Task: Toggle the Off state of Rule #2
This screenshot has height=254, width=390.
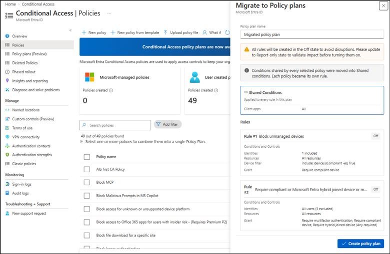Action: (x=375, y=190)
